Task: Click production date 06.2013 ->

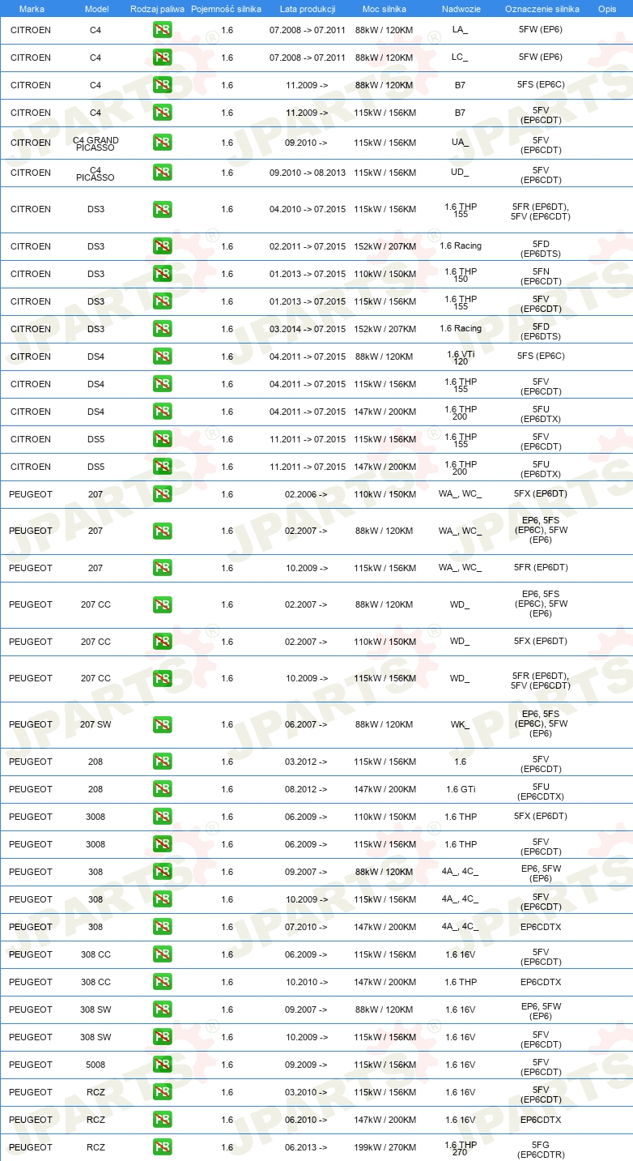Action: tap(307, 1147)
